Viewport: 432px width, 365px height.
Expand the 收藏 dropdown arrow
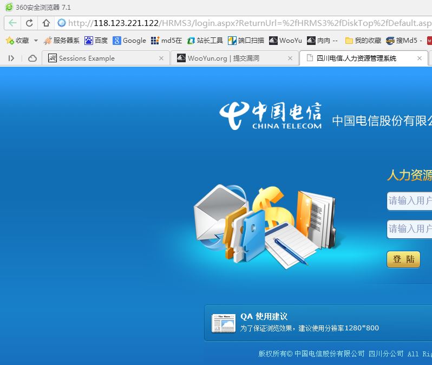click(36, 41)
